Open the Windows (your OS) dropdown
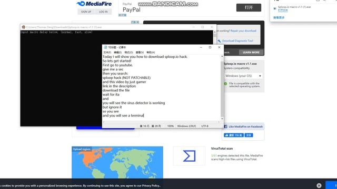This screenshot has height=189, width=337. (x=243, y=76)
